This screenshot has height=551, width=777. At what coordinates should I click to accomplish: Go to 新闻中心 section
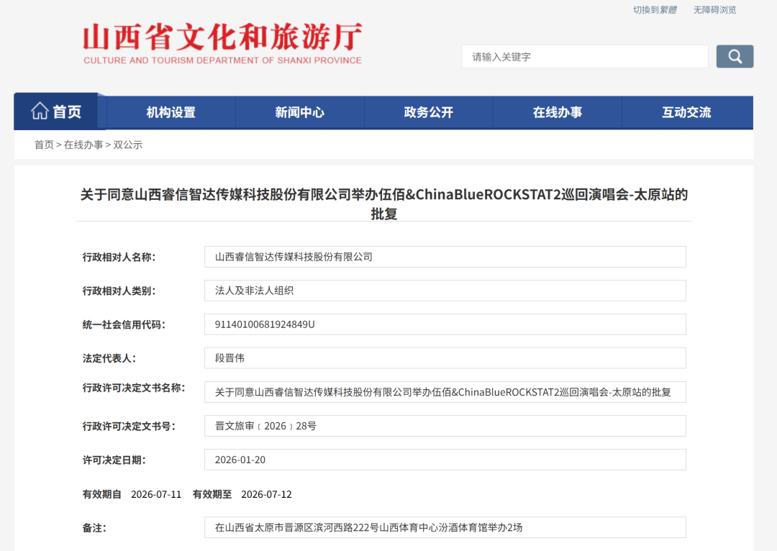click(299, 112)
